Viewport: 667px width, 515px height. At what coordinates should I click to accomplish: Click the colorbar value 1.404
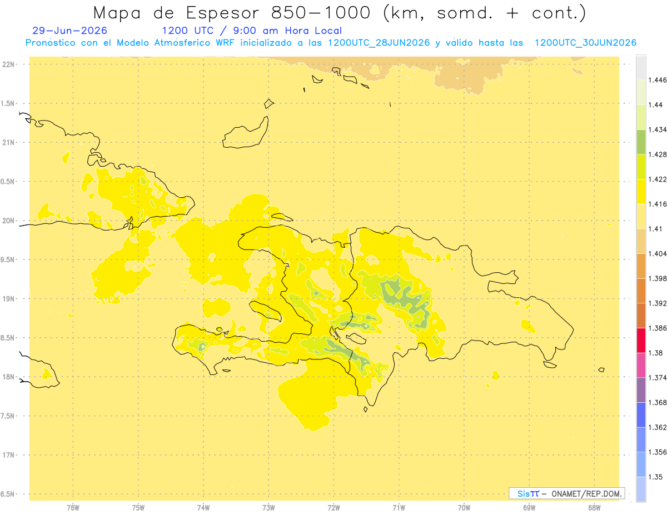(x=659, y=253)
